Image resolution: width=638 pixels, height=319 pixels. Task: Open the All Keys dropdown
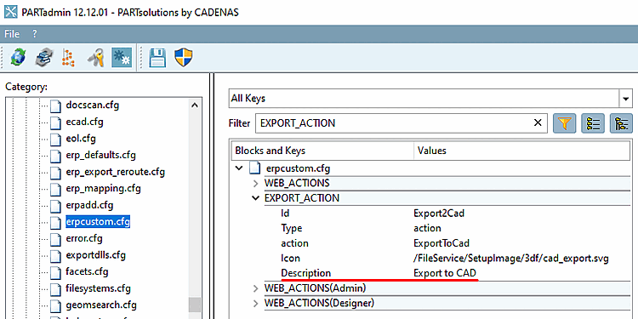625,99
